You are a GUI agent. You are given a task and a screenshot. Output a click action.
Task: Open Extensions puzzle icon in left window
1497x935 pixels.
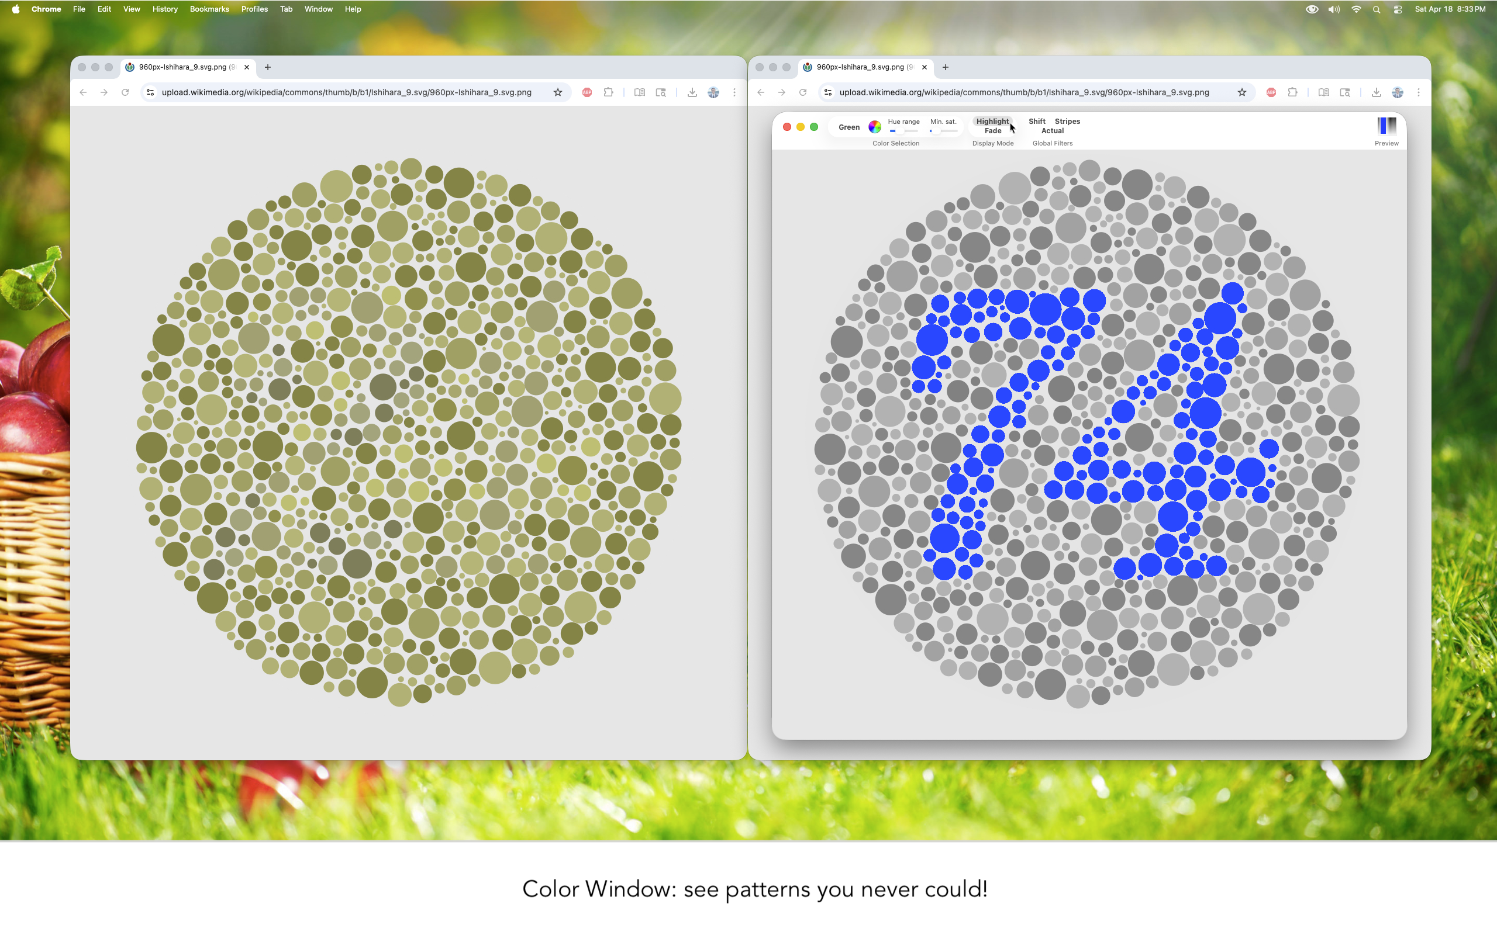point(609,92)
